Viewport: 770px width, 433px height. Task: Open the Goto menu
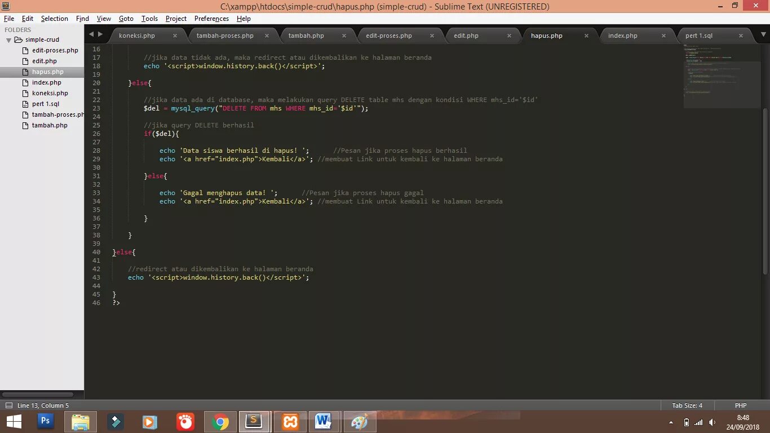pos(126,19)
